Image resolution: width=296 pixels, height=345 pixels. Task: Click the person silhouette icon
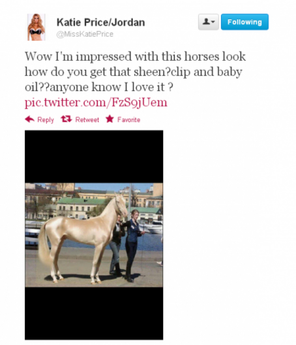(206, 22)
